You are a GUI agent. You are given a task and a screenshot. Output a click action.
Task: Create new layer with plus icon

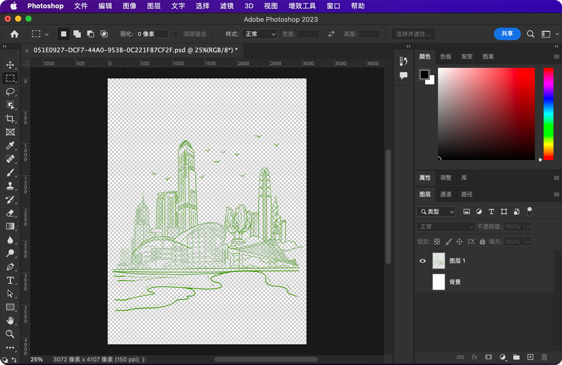click(530, 357)
